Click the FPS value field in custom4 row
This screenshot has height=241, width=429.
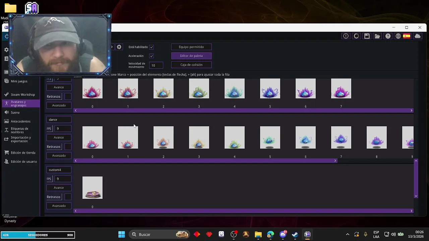point(63,179)
